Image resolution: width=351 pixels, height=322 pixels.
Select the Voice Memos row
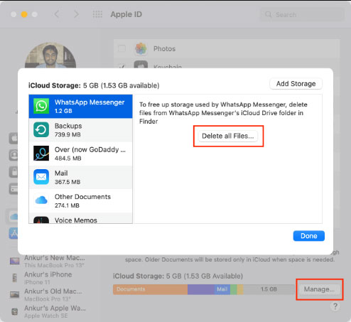(x=80, y=218)
